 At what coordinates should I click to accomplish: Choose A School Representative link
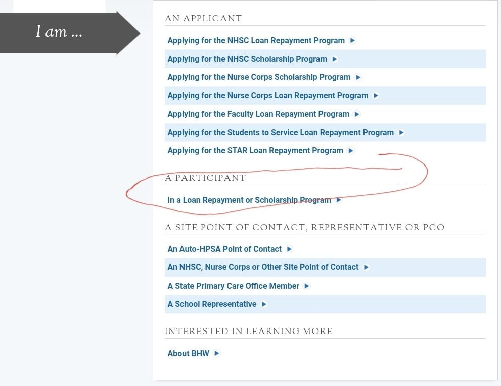coord(212,304)
